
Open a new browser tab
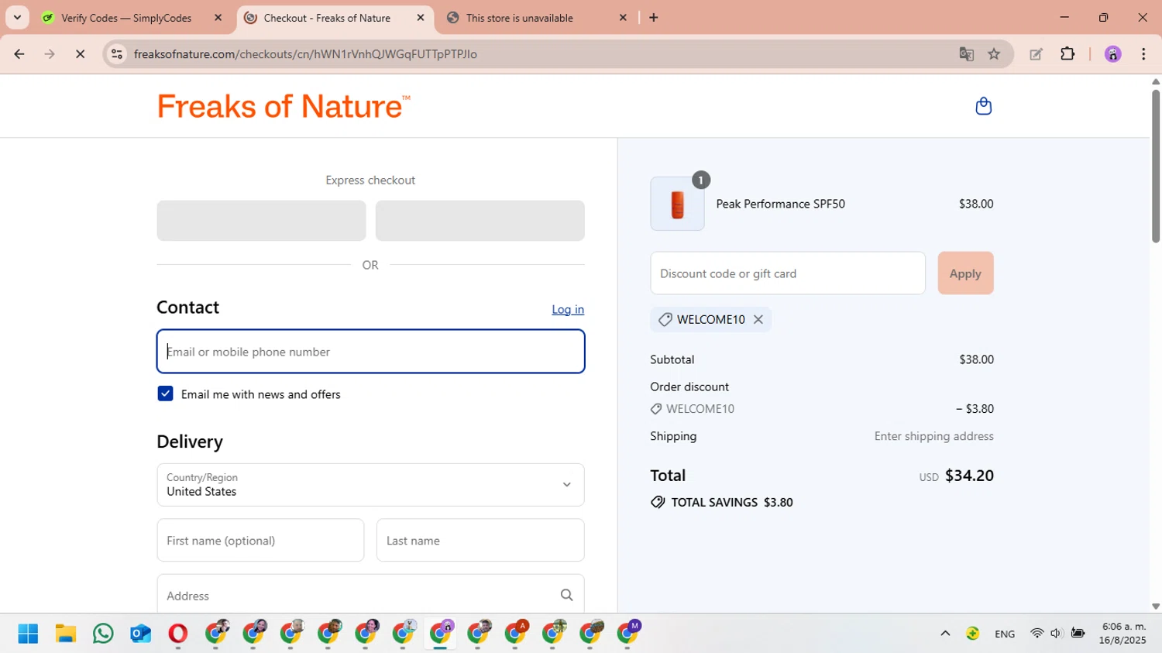tap(654, 18)
